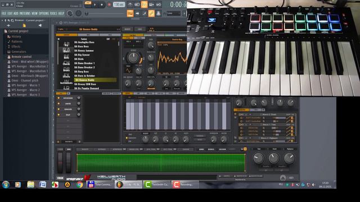Image resolution: width=360 pixels, height=202 pixels.
Task: Toggle the overdub/blend recording icon
Action: [151, 4]
